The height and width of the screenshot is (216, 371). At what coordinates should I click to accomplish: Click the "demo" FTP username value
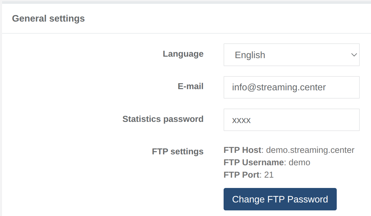tap(300, 162)
